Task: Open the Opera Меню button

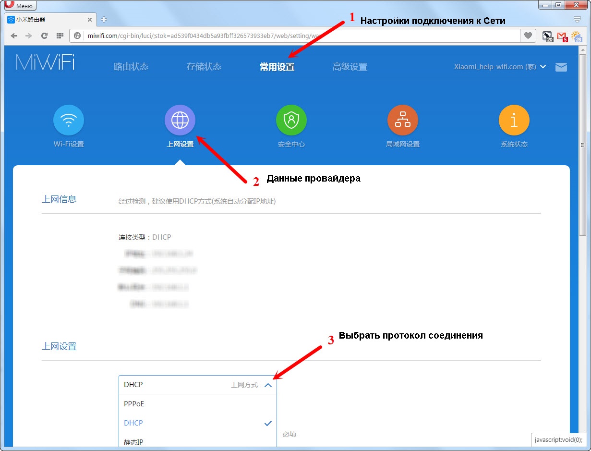Action: pyautogui.click(x=20, y=6)
